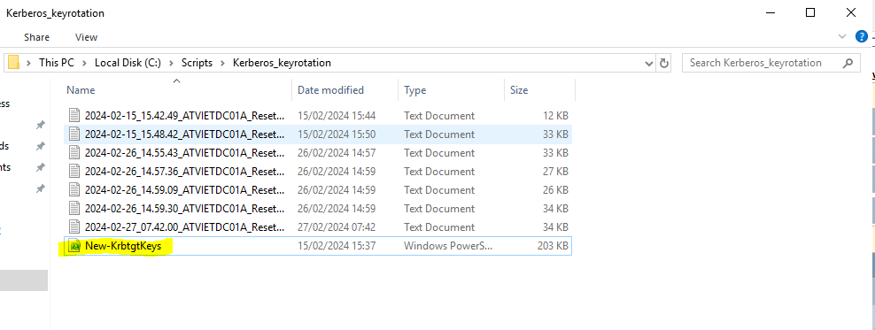Select text file icon of 2024-02-15_15.48.42 log

(x=74, y=134)
